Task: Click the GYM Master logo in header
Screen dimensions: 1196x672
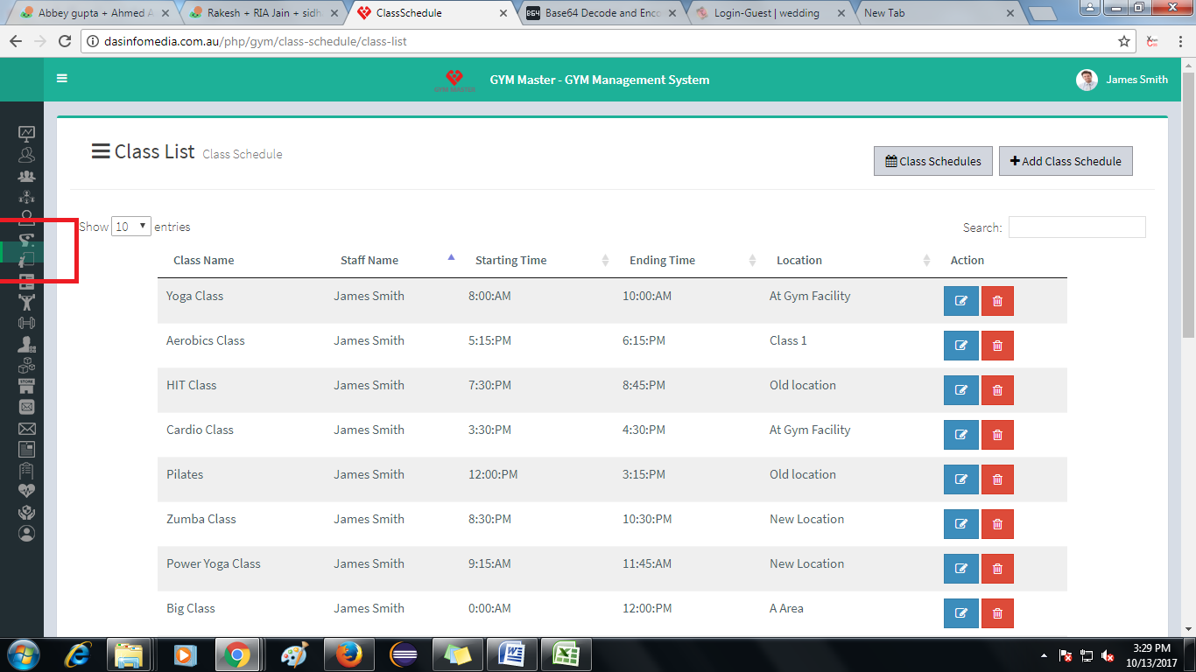Action: [x=454, y=80]
